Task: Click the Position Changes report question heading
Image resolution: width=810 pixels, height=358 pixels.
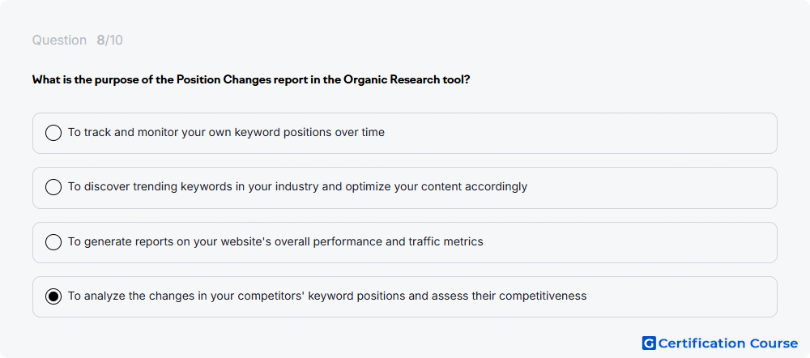Action: tap(251, 80)
